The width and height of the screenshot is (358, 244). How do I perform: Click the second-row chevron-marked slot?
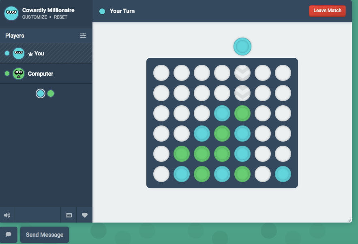coord(242,93)
